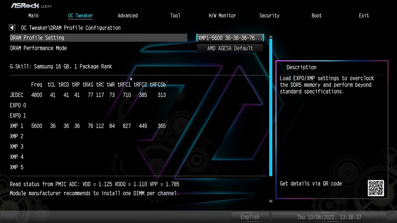397x223 pixels.
Task: Click the ASRock UEFI logo
Action: 31,6
